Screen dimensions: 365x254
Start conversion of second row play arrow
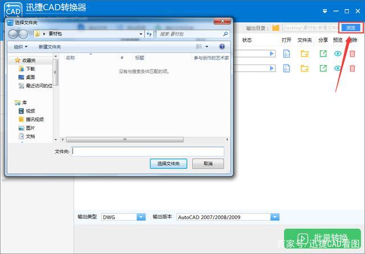click(271, 68)
